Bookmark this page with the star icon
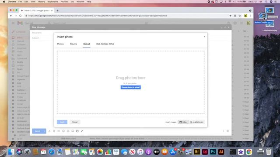 click(x=240, y=16)
